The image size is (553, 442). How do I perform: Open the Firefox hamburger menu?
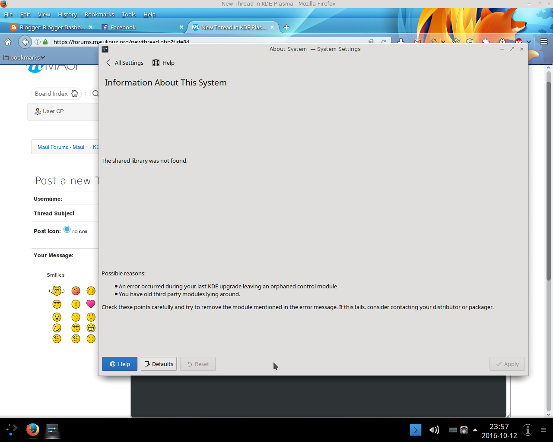pos(544,42)
